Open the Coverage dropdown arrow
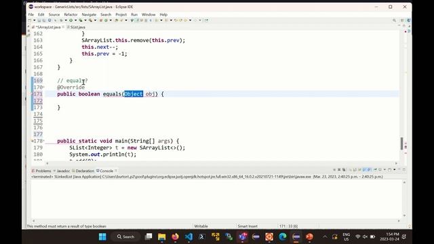Image resolution: width=434 pixels, height=244 pixels. coord(85,20)
